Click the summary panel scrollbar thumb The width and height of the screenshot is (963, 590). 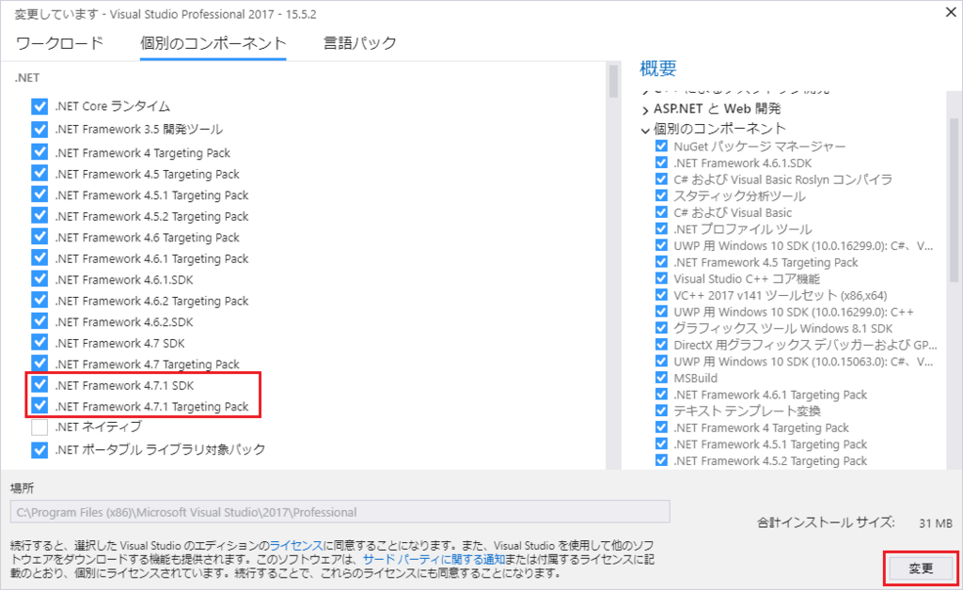(954, 199)
